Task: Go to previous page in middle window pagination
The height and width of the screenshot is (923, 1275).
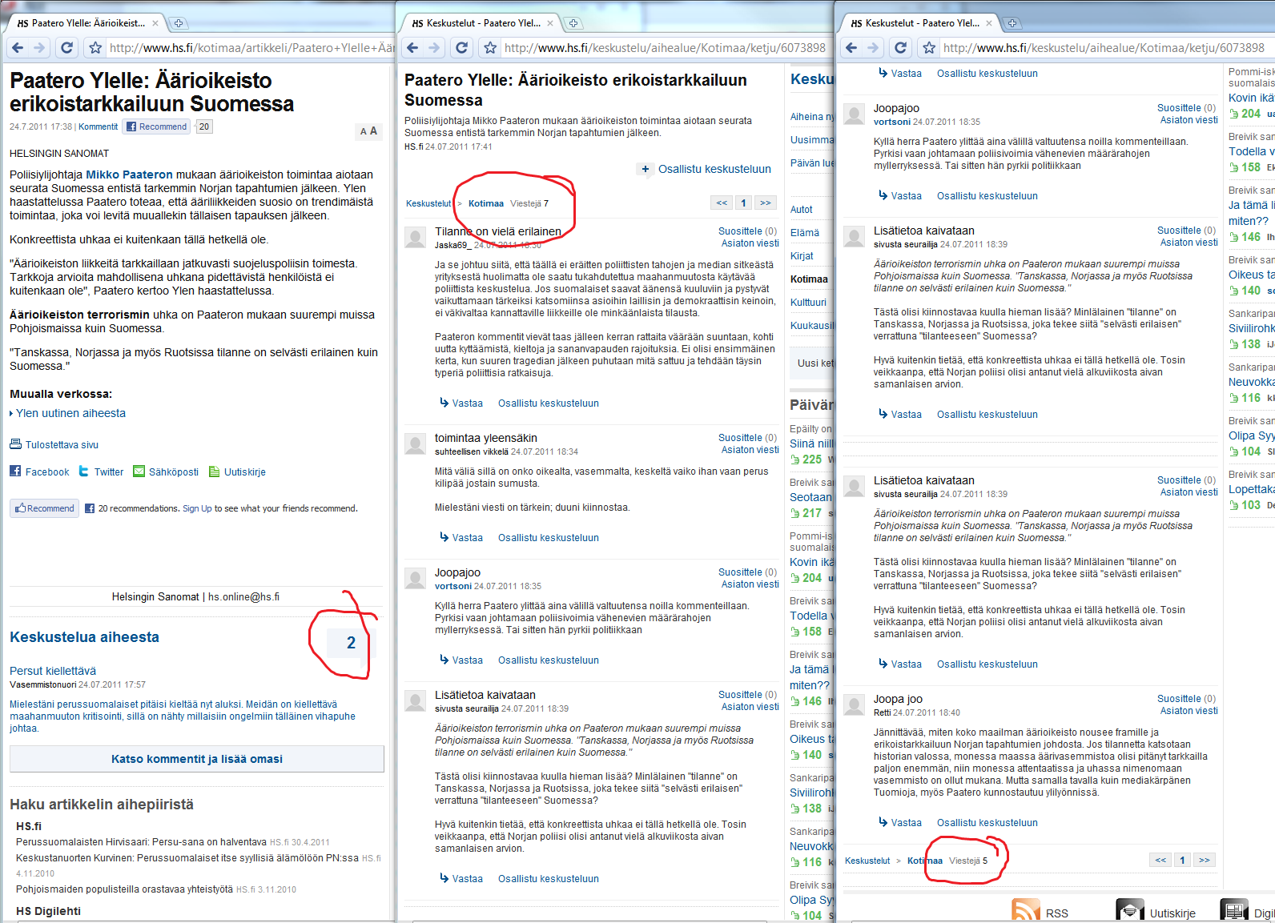Action: (x=722, y=203)
